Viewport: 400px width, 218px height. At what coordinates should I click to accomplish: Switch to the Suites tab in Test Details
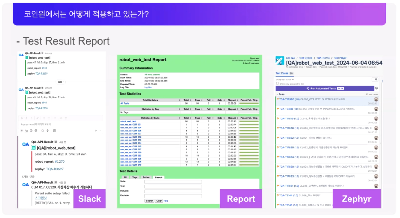[146, 177]
